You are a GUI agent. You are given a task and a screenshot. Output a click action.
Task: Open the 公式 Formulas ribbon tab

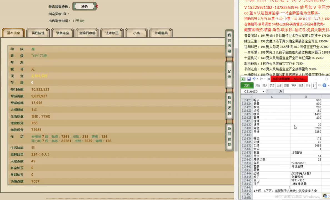pos(279,85)
